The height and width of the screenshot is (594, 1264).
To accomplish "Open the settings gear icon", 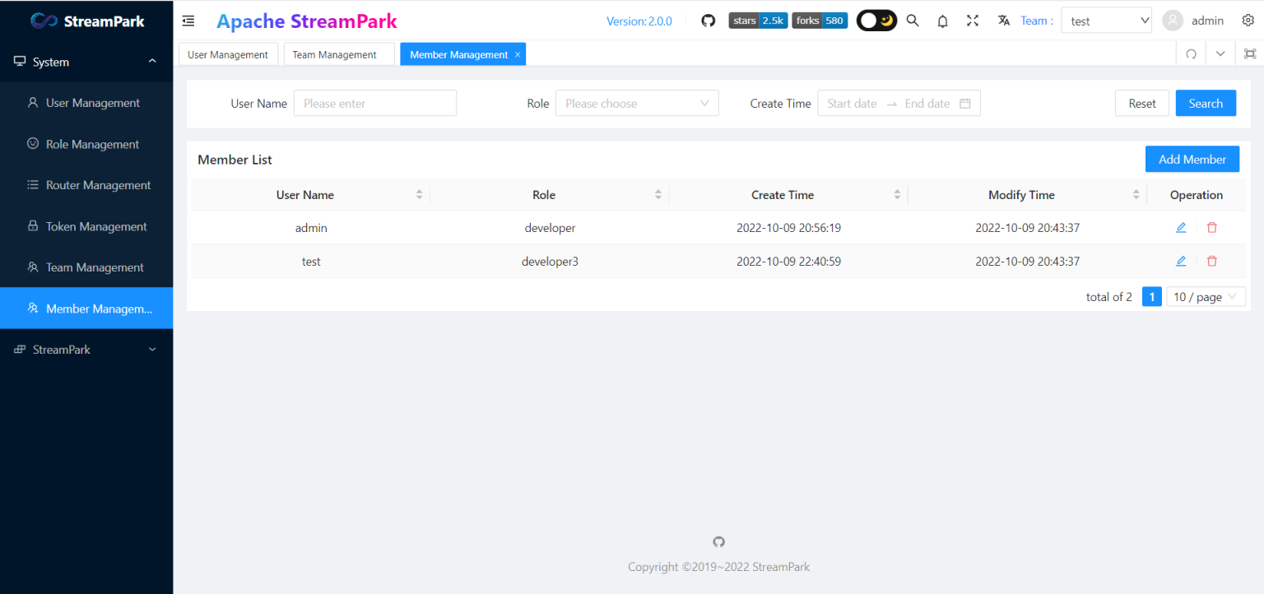I will point(1248,21).
